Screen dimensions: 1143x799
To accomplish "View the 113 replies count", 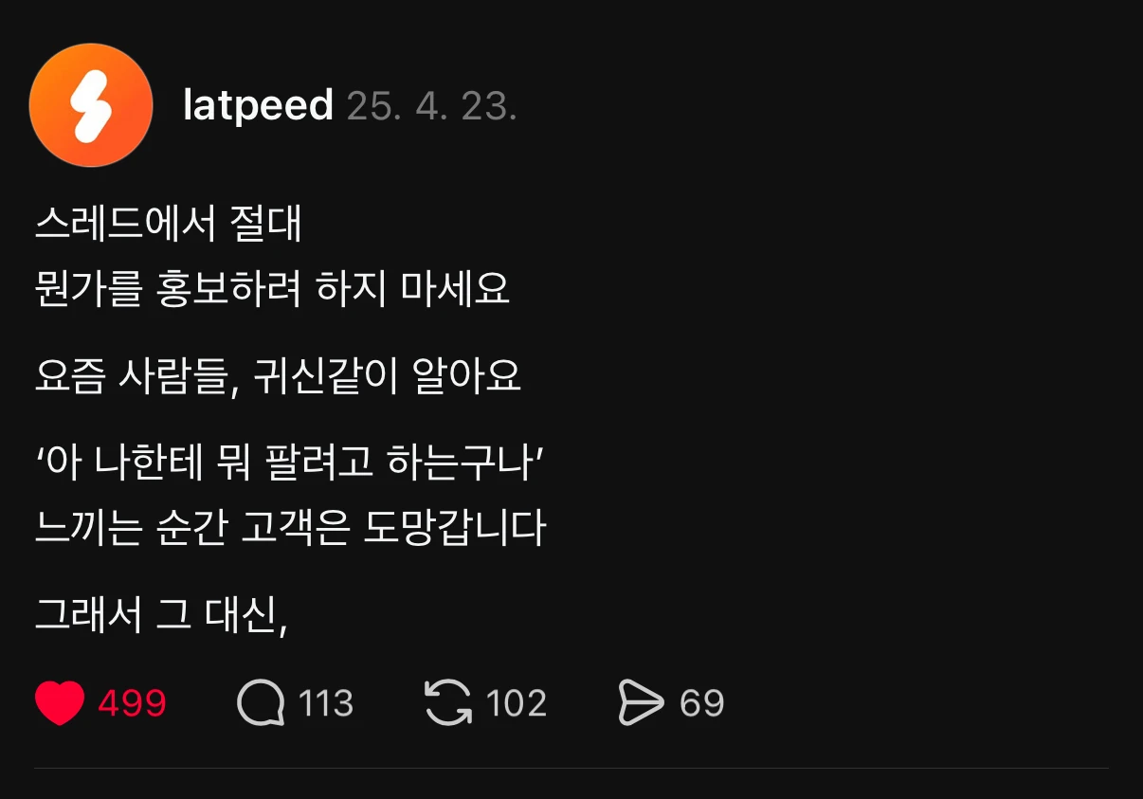I will (x=325, y=703).
